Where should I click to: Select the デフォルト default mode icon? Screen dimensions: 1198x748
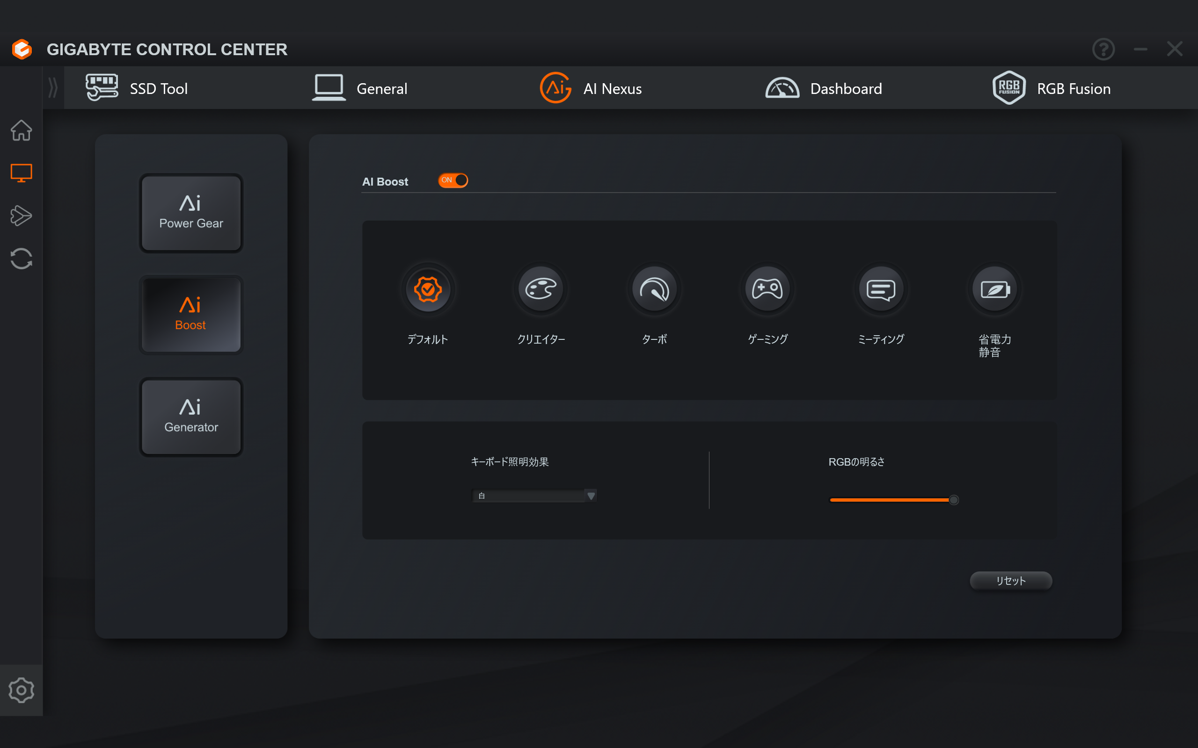point(428,289)
